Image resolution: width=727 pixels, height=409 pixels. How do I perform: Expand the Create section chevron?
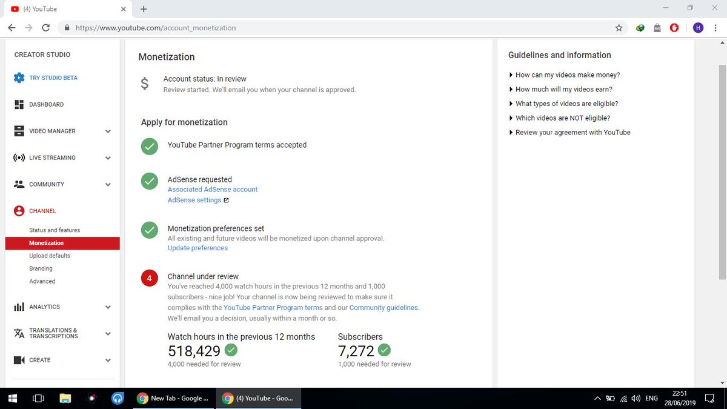click(108, 361)
